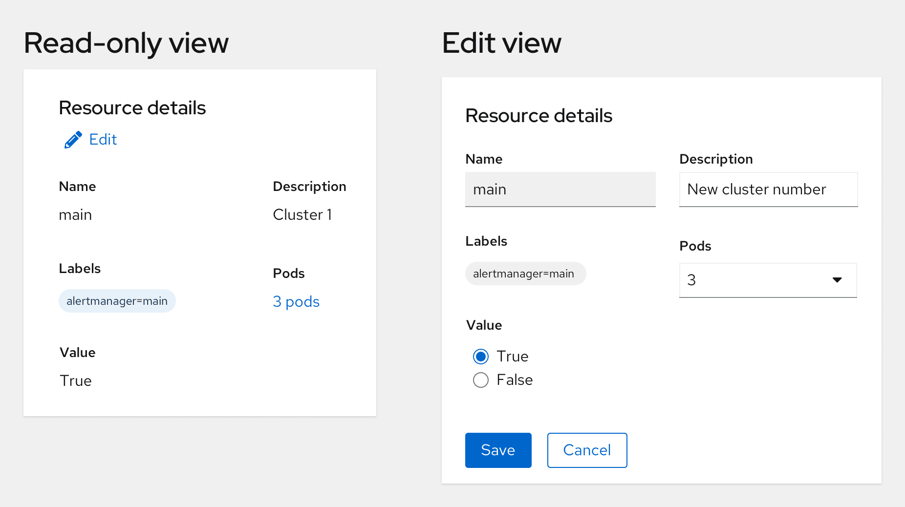Click the True radio option label
The height and width of the screenshot is (507, 905).
(513, 357)
